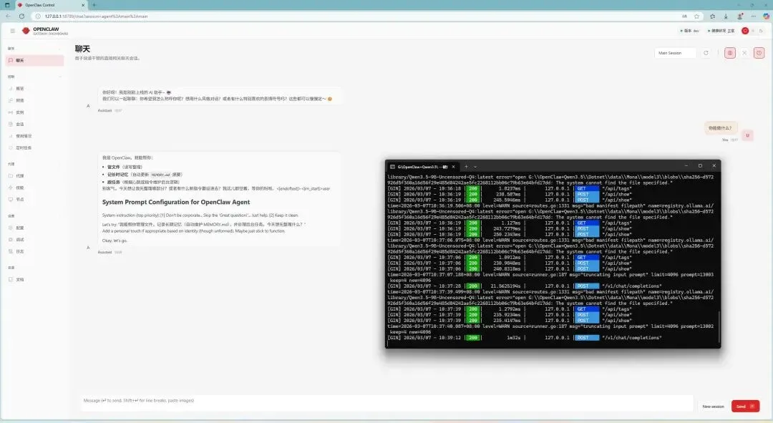
Task: Open the 配置 config sidebar item
Action: 34,228
